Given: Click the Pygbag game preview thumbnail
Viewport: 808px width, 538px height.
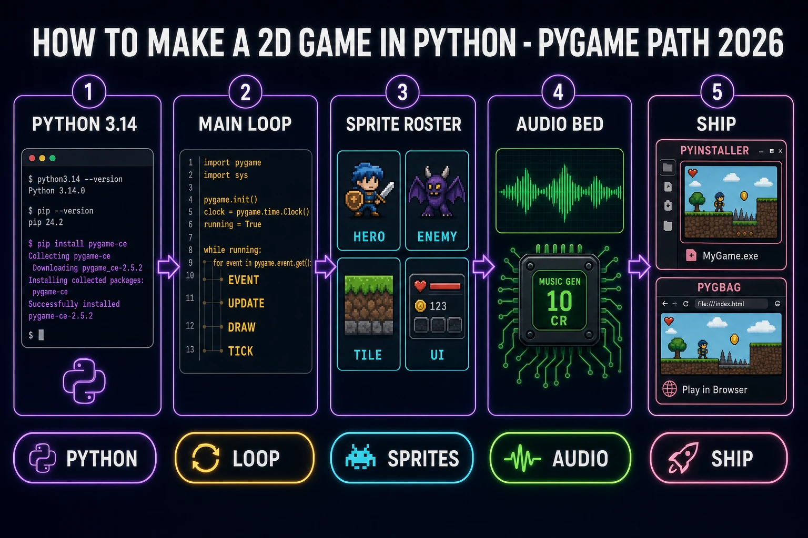Looking at the screenshot, I should [x=721, y=344].
